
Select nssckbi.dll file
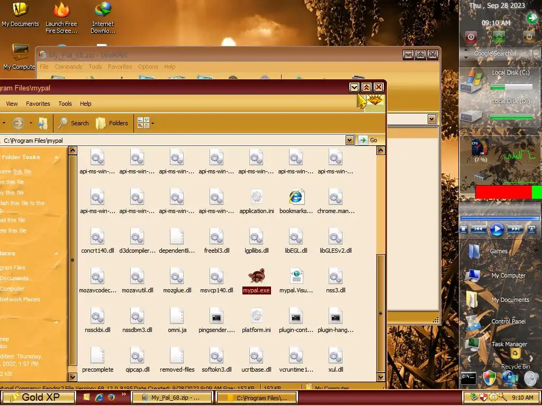coord(97,321)
